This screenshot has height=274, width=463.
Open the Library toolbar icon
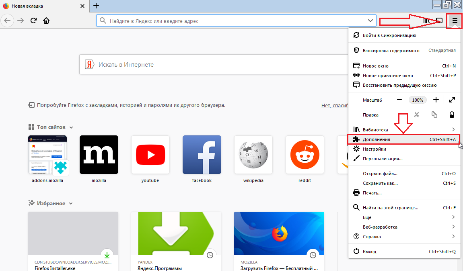coord(427,20)
